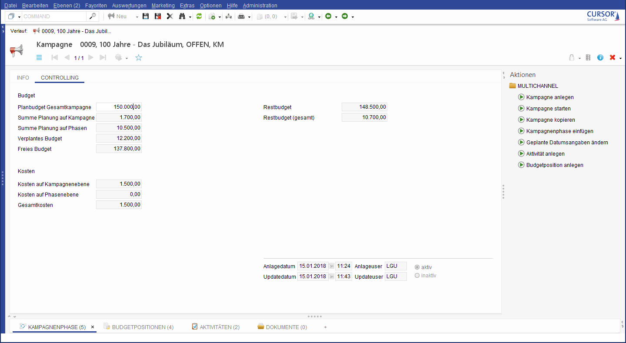Select the inaktiv radio button

click(x=417, y=276)
